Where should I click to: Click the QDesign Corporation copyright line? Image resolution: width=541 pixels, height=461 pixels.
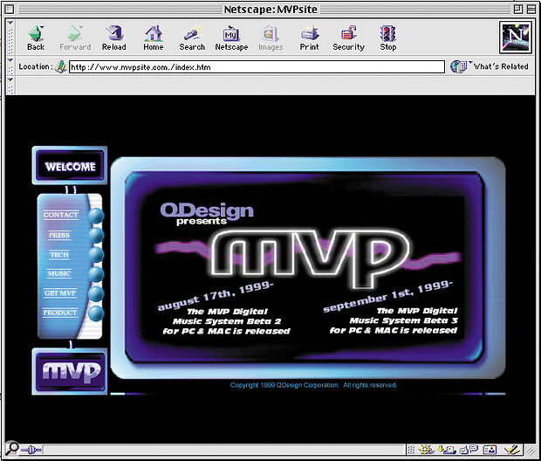(313, 385)
